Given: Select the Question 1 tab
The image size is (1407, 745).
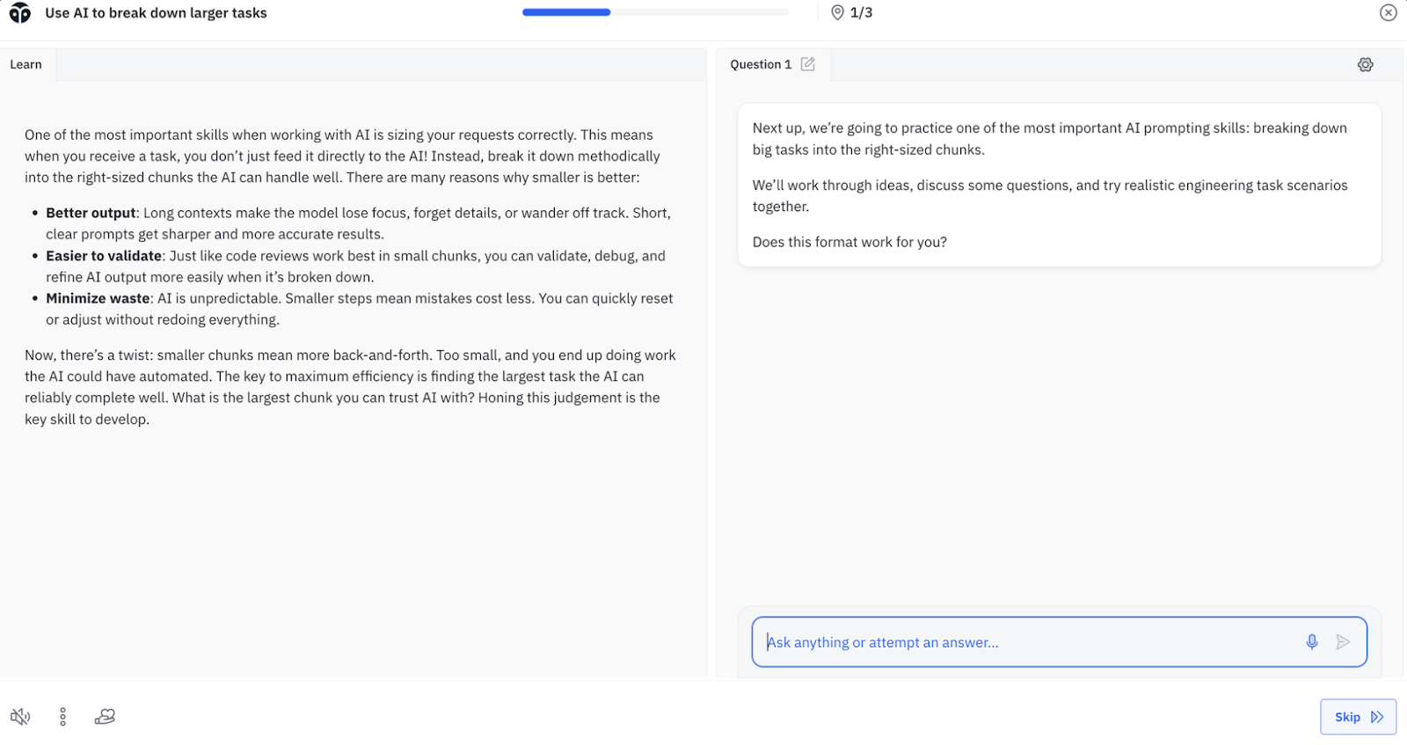Looking at the screenshot, I should click(761, 64).
